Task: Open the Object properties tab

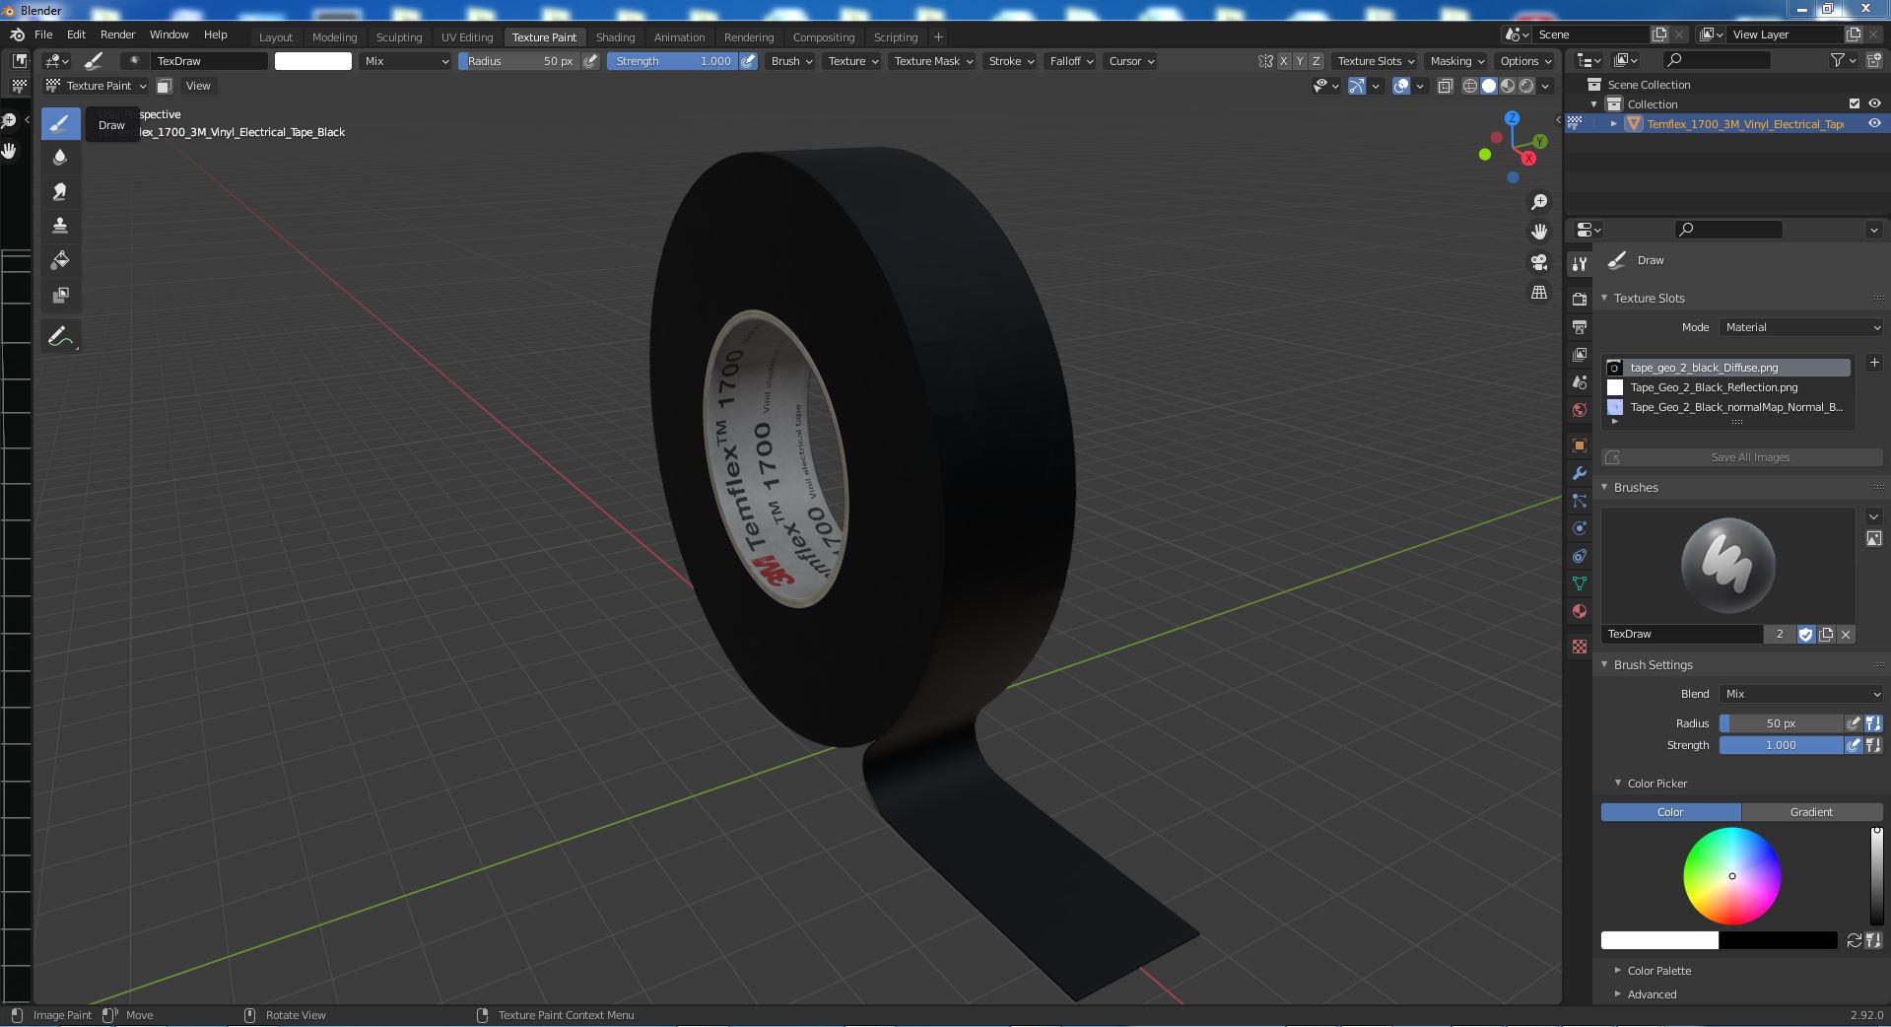Action: [x=1580, y=445]
